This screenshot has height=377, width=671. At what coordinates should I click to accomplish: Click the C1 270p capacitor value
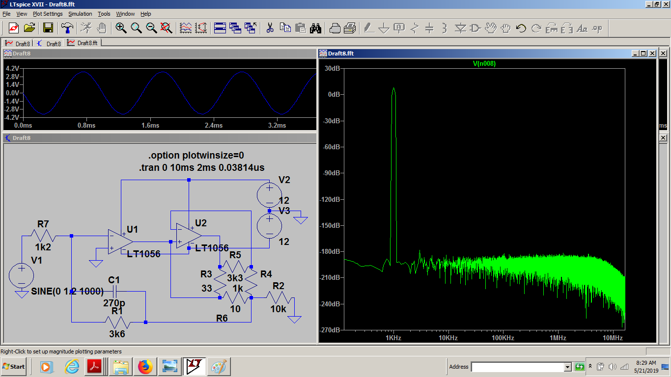(114, 303)
